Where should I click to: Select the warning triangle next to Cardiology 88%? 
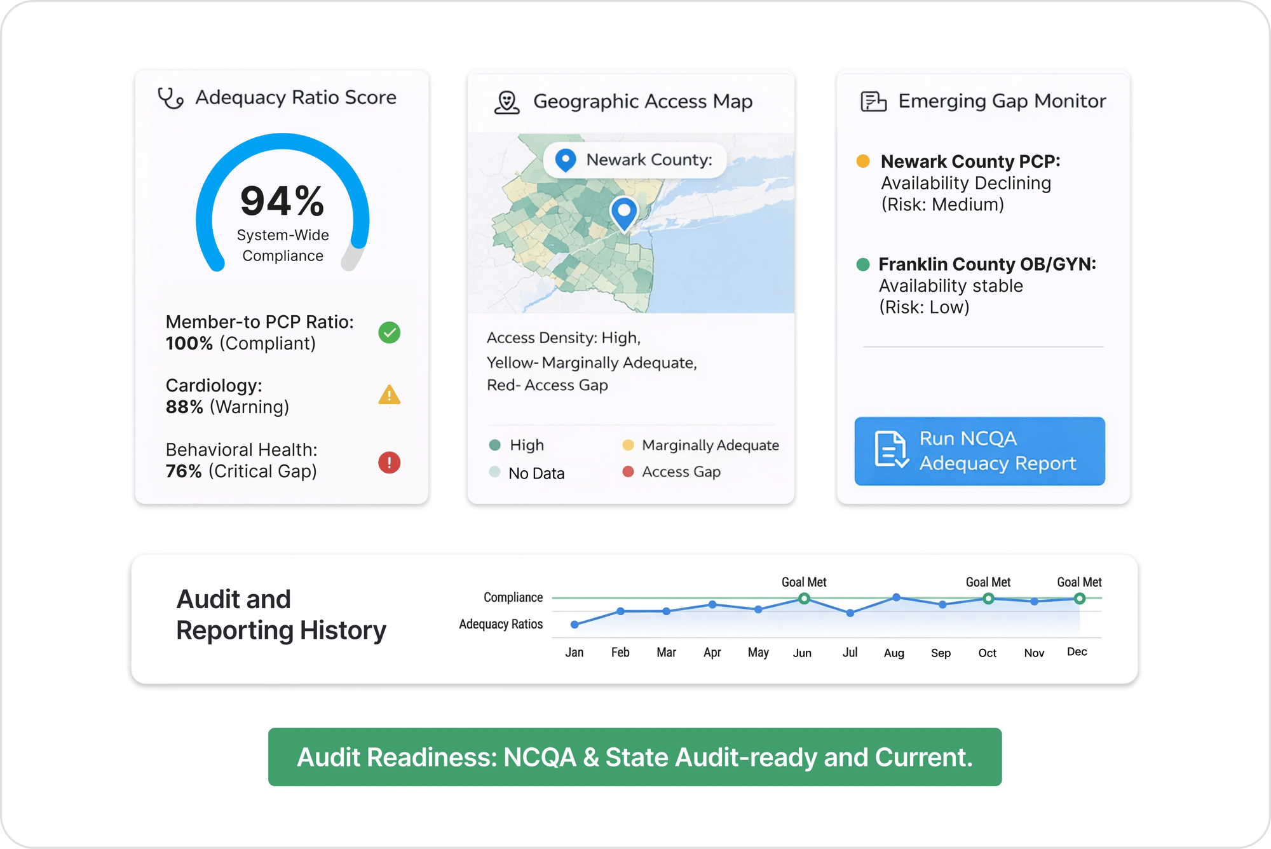click(x=390, y=397)
